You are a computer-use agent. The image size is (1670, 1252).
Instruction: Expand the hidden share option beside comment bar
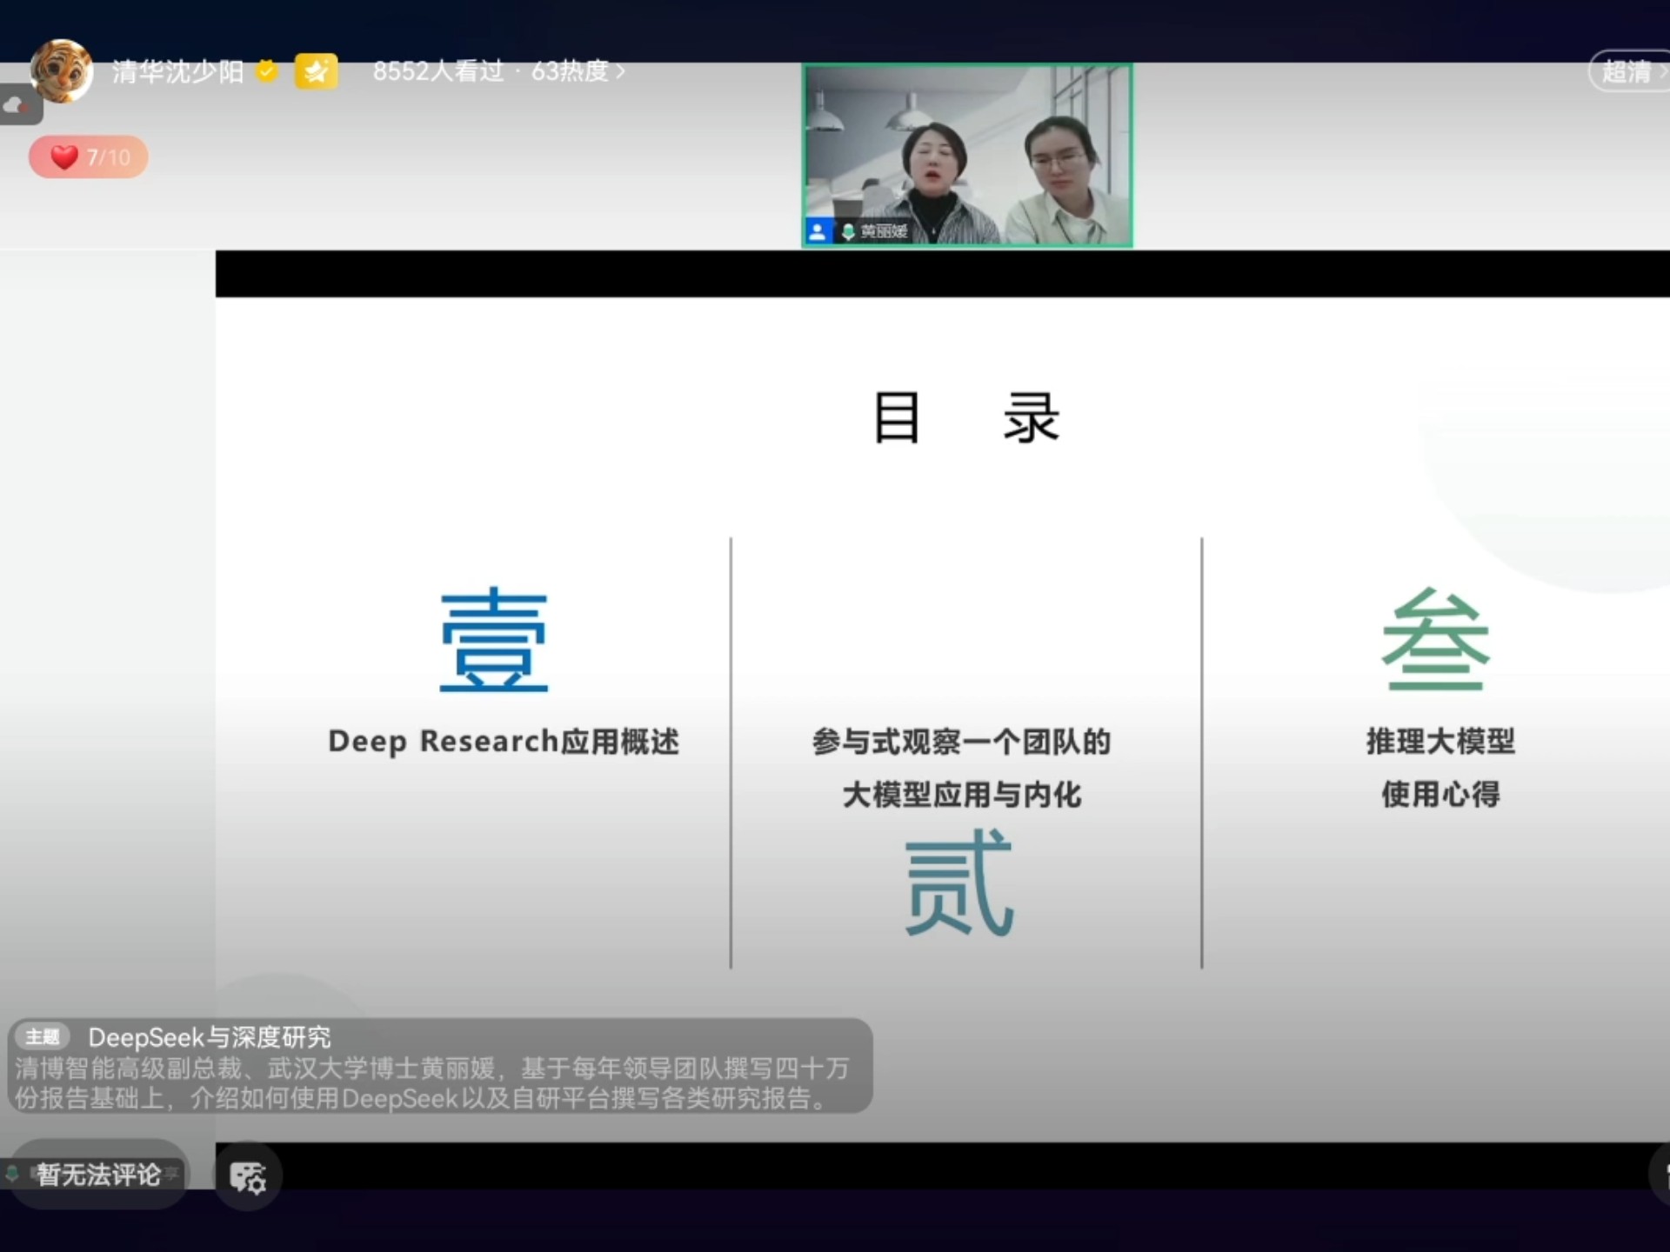170,1173
